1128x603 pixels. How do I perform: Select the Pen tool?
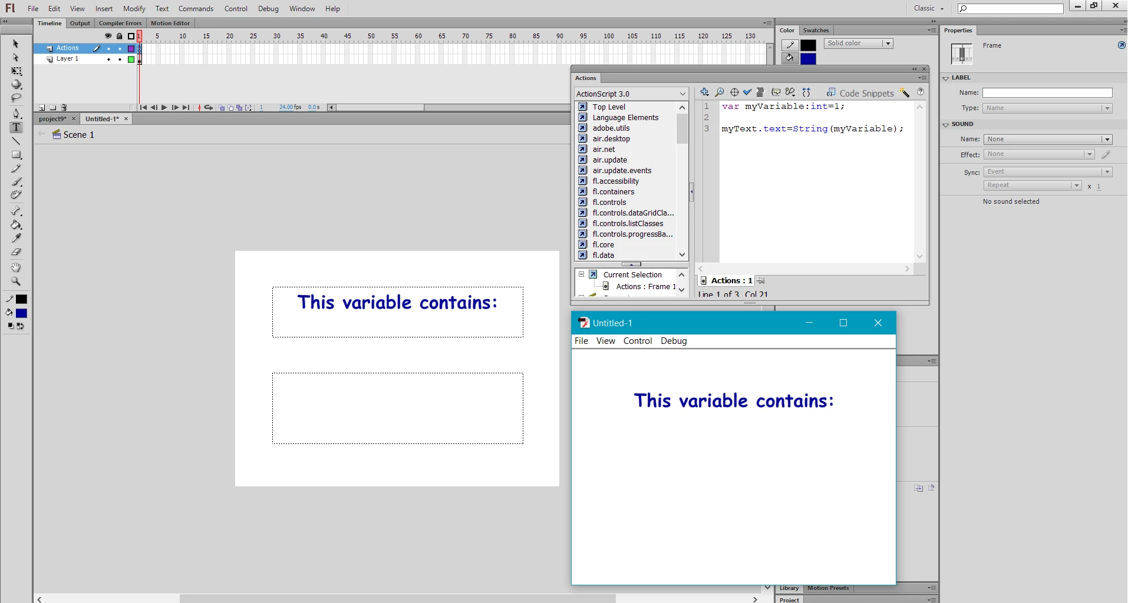click(x=16, y=114)
